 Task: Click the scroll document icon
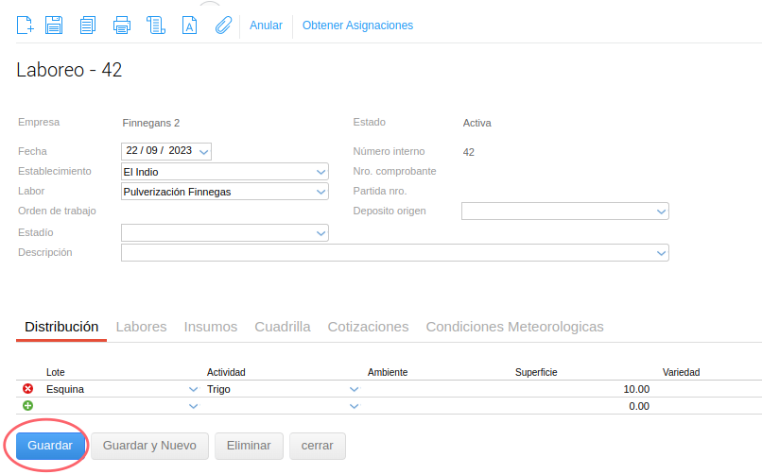tap(156, 25)
